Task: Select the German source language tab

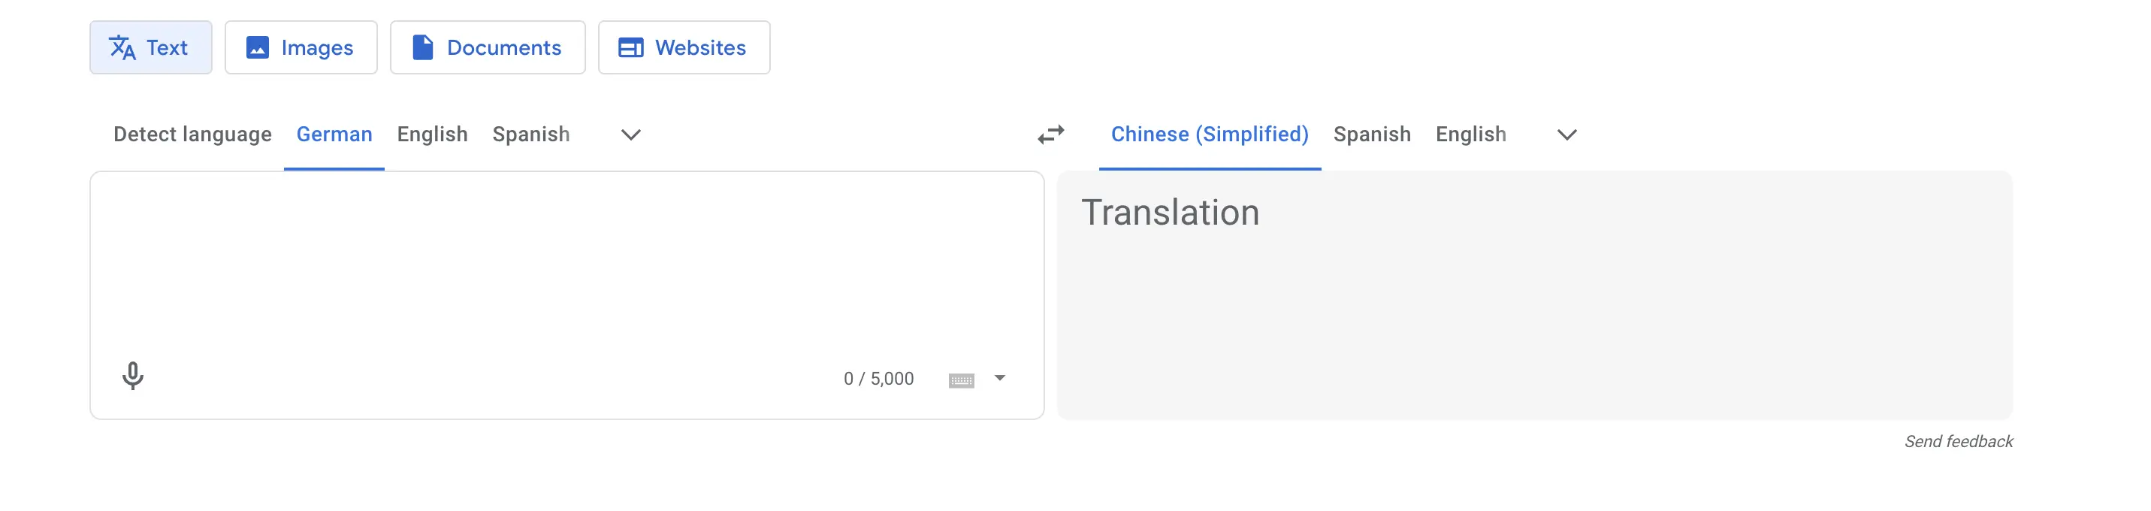Action: point(333,134)
